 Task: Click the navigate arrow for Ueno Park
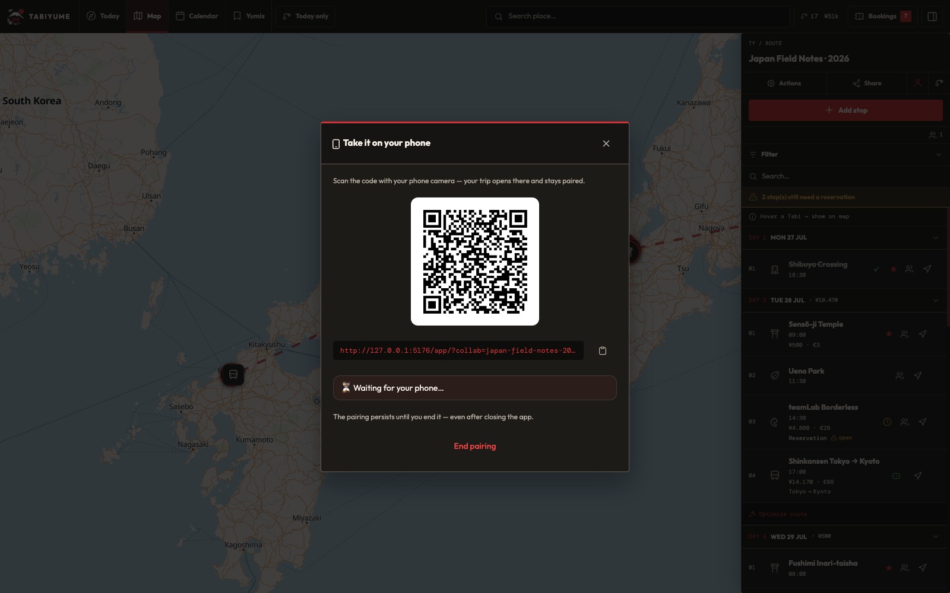click(x=918, y=375)
